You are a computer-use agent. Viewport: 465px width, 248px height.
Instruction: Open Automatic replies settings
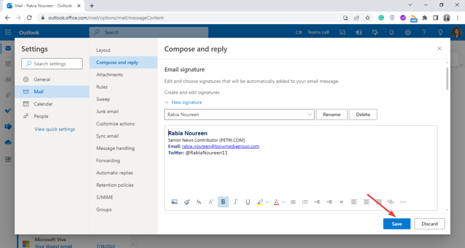tap(124, 173)
